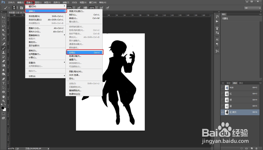
Task: Load channel as selection icon
Action: [x=241, y=148]
